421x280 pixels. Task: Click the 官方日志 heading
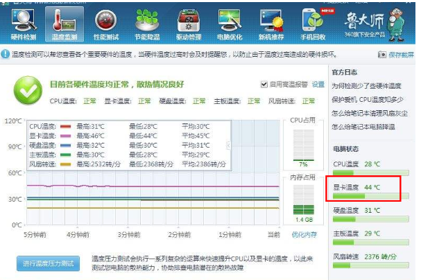345,72
